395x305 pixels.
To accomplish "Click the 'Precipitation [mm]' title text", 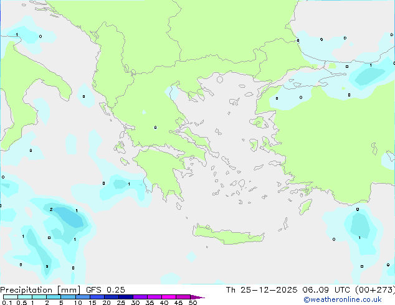I will point(40,290).
